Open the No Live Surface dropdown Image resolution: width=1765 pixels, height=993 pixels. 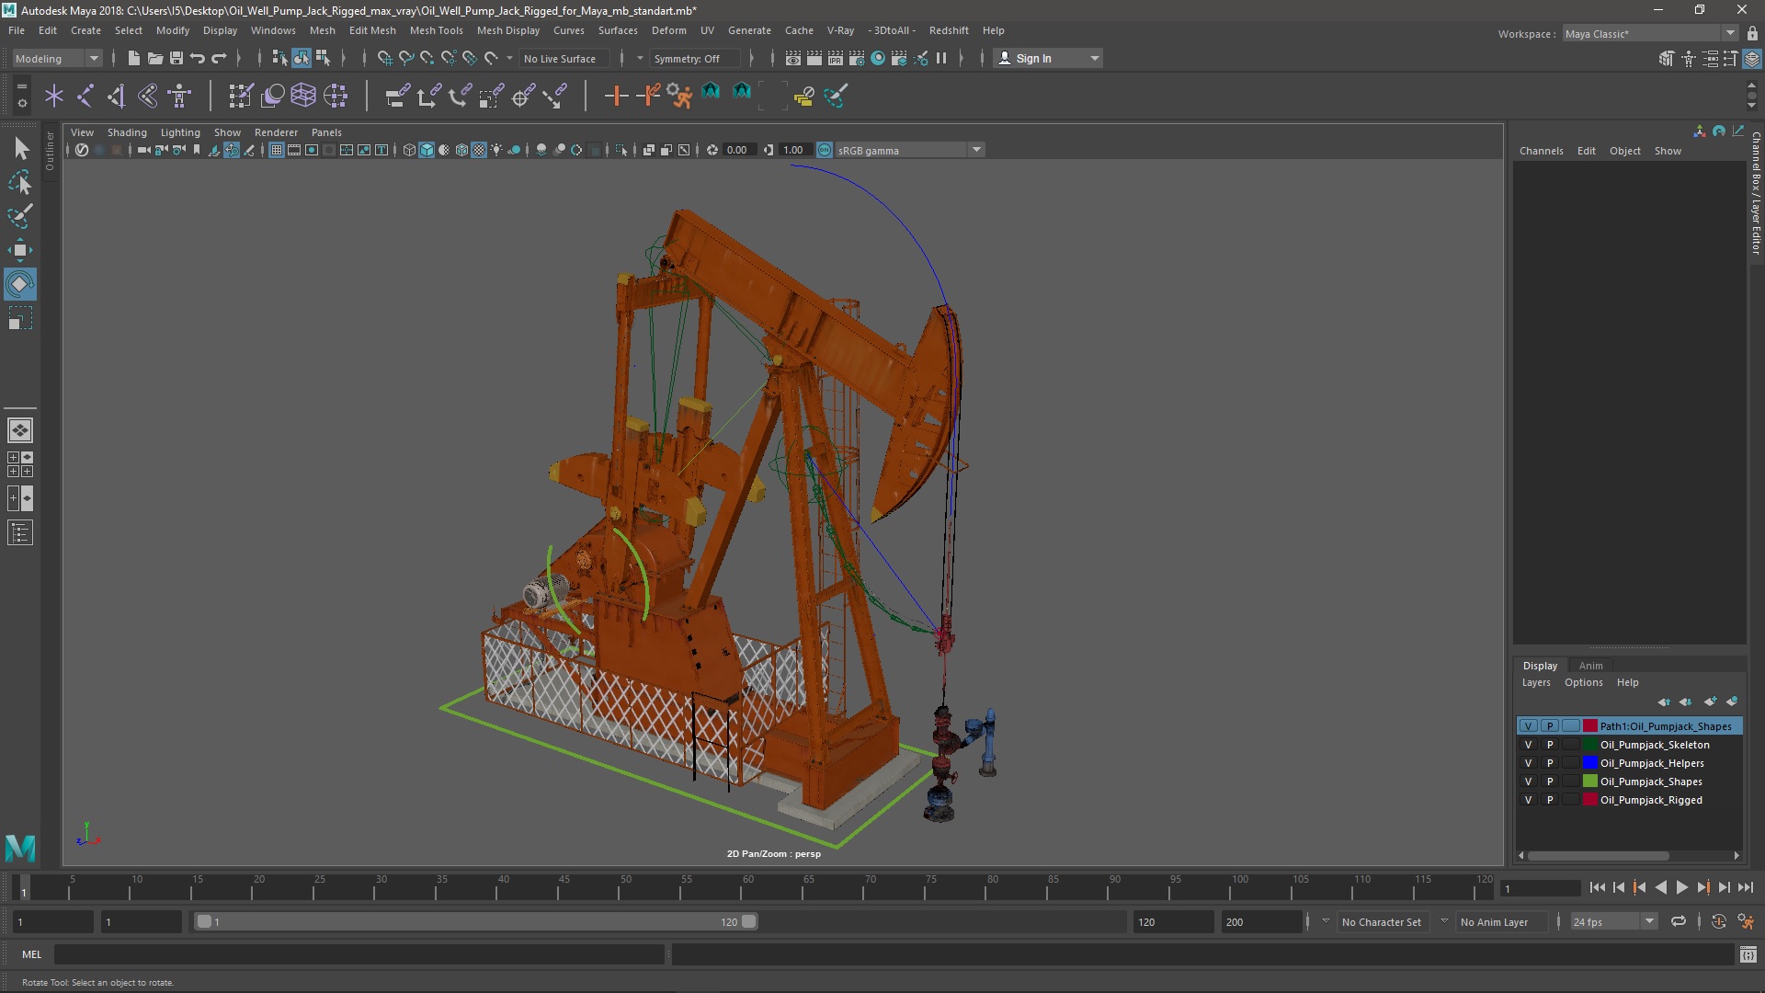point(563,58)
